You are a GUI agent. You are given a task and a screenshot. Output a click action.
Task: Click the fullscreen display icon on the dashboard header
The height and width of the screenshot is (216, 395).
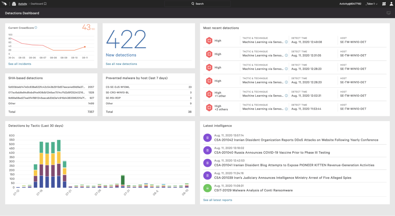388,13
